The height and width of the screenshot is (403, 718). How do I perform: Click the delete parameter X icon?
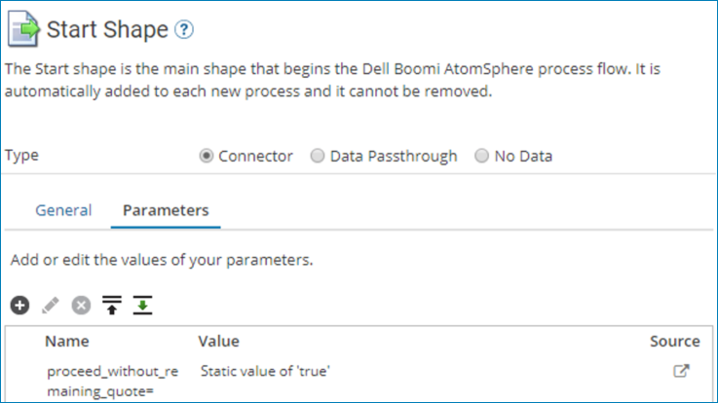pyautogui.click(x=81, y=306)
